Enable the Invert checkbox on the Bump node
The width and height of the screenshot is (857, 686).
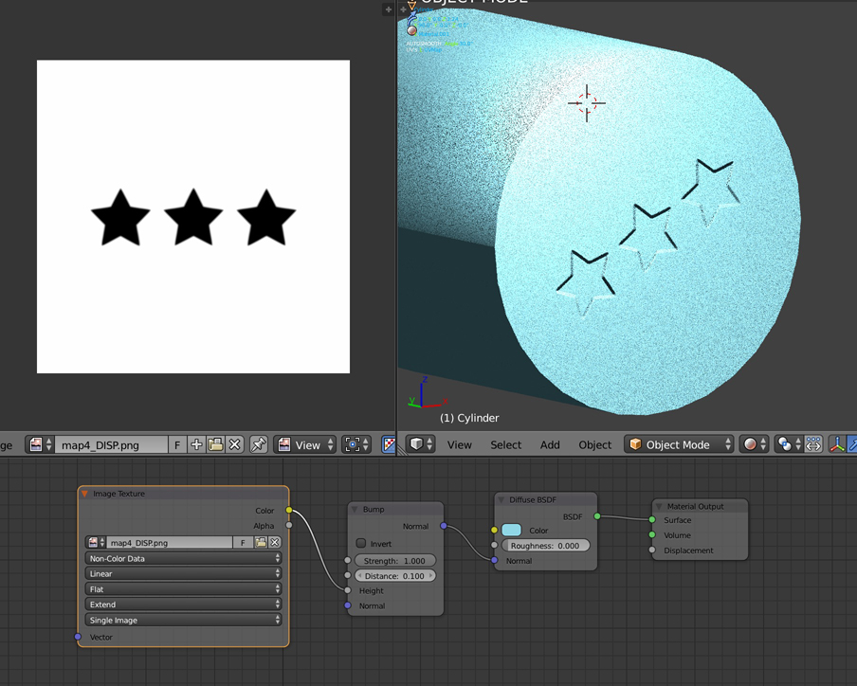(x=359, y=544)
